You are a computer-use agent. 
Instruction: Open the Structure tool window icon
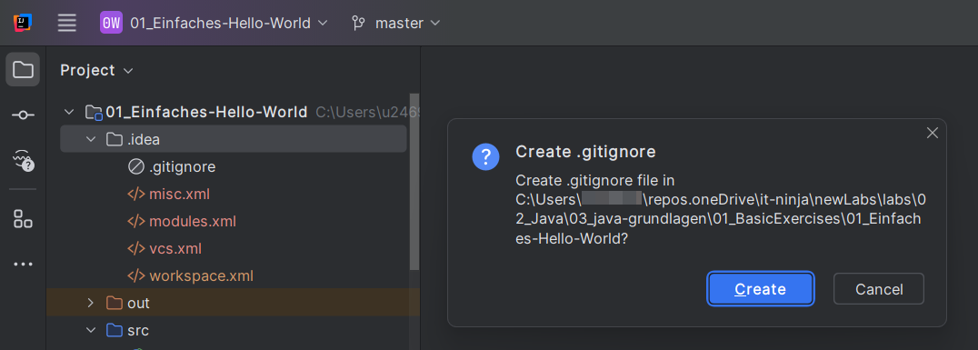tap(23, 218)
